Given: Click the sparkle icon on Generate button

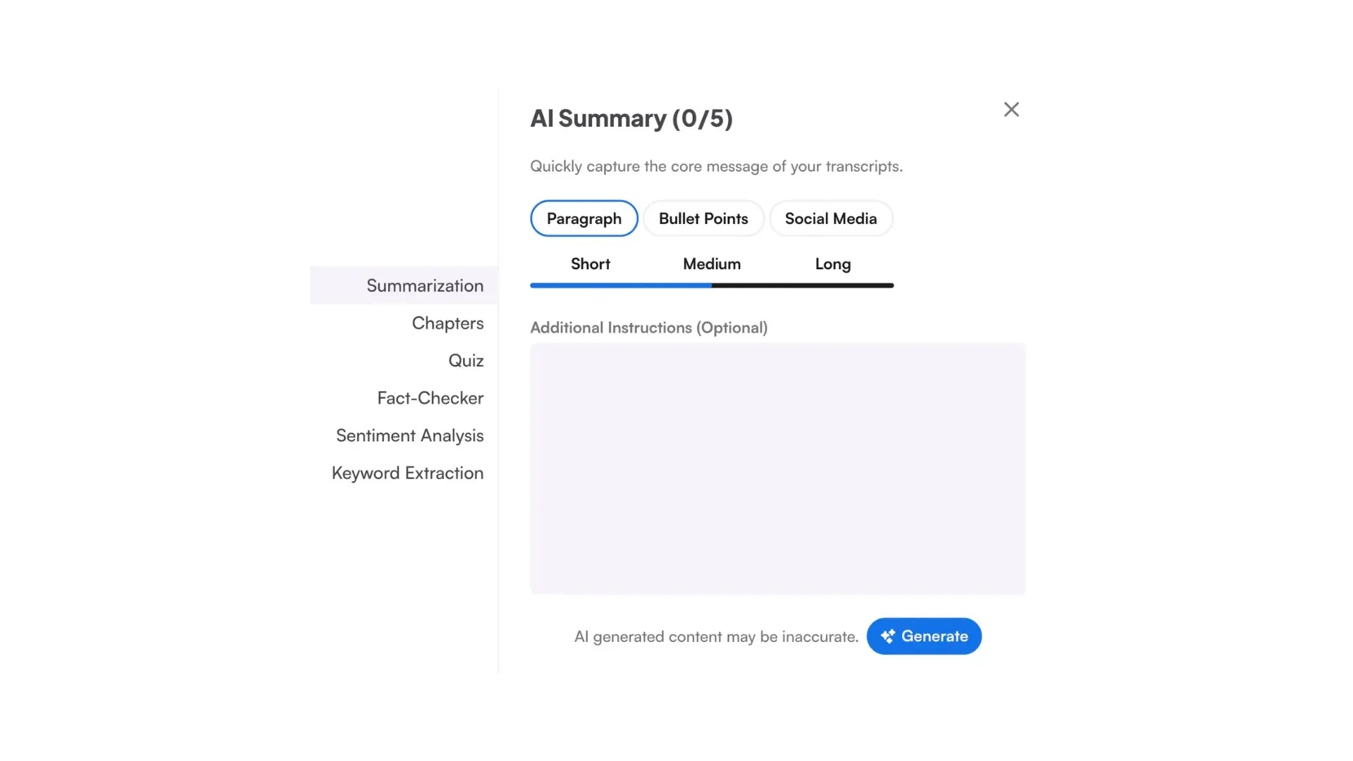Looking at the screenshot, I should [889, 636].
